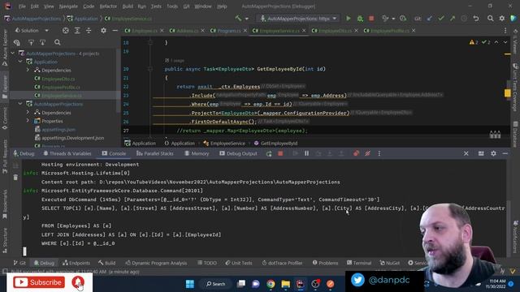Open the Debug Output tab
The image size is (520, 292).
(x=238, y=153)
